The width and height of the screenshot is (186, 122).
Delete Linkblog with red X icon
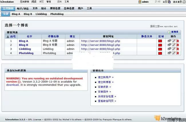178,49
